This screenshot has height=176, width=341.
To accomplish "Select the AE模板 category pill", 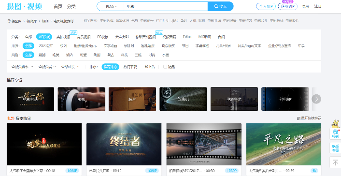I will pyautogui.click(x=44, y=37).
